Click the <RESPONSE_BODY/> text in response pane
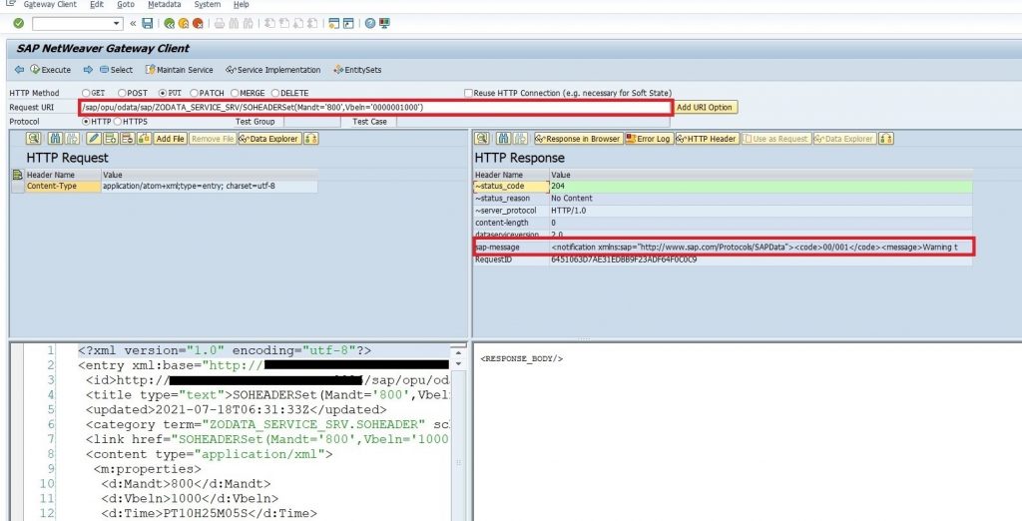The height and width of the screenshot is (521, 1022). pos(521,358)
